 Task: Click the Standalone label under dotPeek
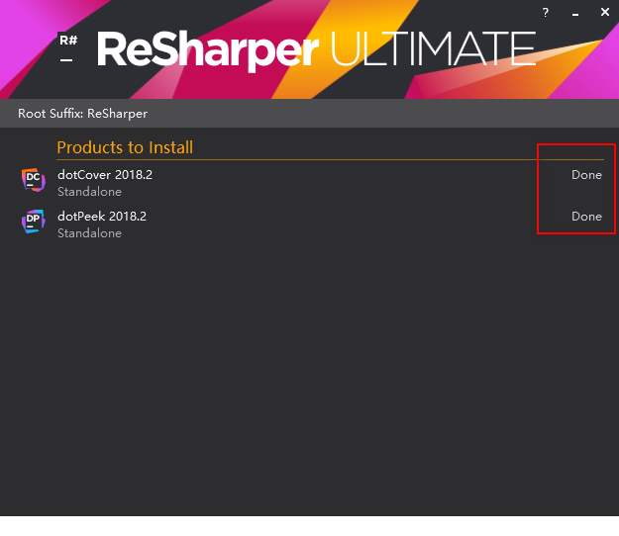coord(89,233)
